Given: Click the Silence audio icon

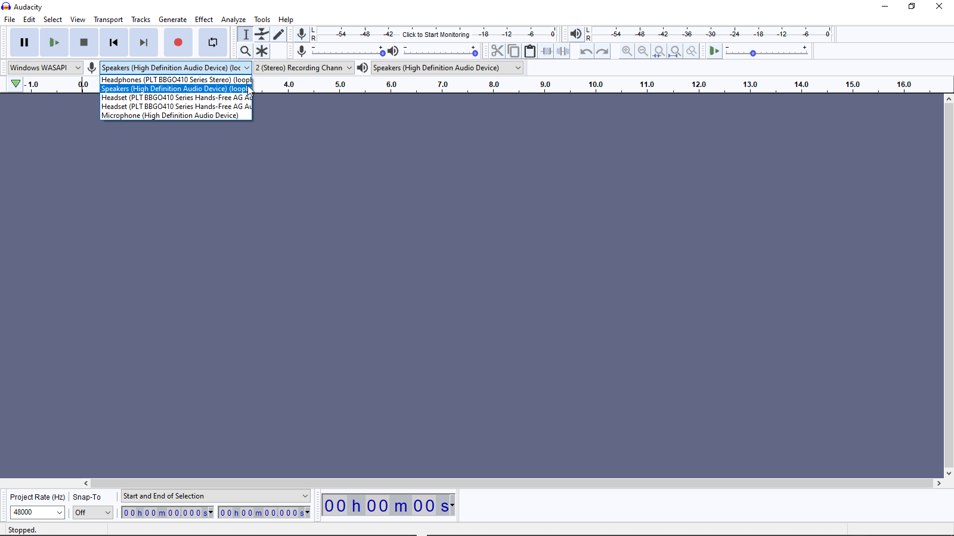Looking at the screenshot, I should (562, 51).
